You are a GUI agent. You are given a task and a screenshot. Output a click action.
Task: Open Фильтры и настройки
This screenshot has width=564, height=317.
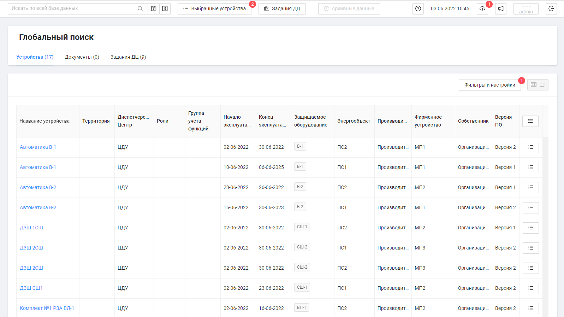489,85
